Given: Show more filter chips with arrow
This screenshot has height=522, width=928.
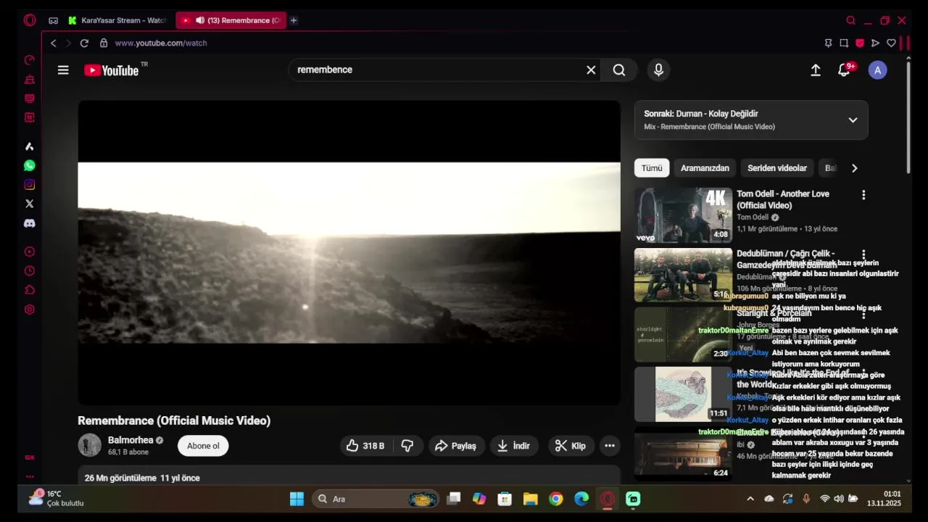Looking at the screenshot, I should click(x=854, y=168).
